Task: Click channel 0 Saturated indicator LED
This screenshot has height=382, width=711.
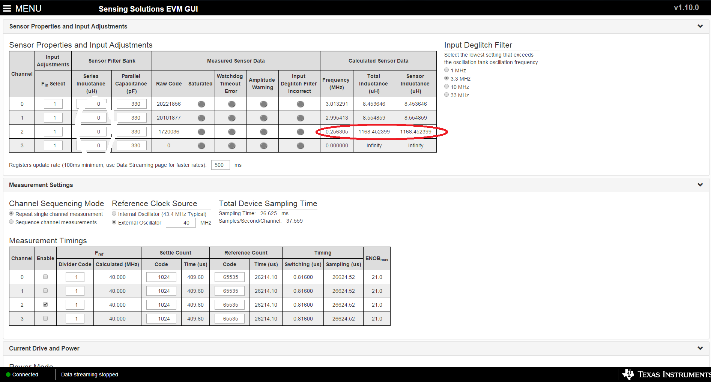Action: click(x=201, y=104)
